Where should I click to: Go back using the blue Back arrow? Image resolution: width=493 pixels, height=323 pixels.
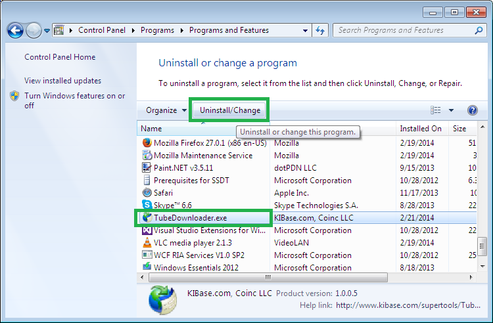[14, 30]
